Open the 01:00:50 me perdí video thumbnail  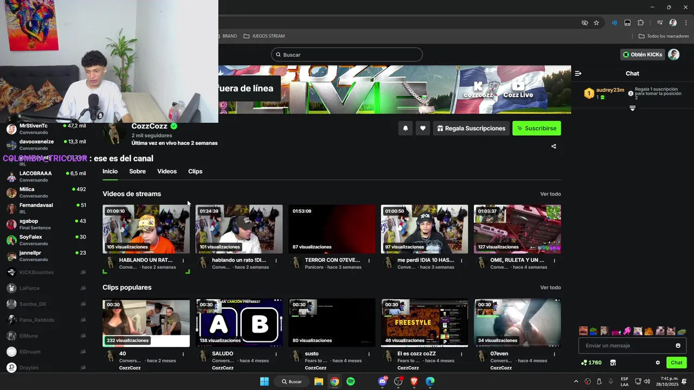(425, 229)
